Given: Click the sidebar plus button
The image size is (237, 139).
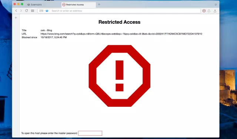Looking at the screenshot, I should coord(16,18).
